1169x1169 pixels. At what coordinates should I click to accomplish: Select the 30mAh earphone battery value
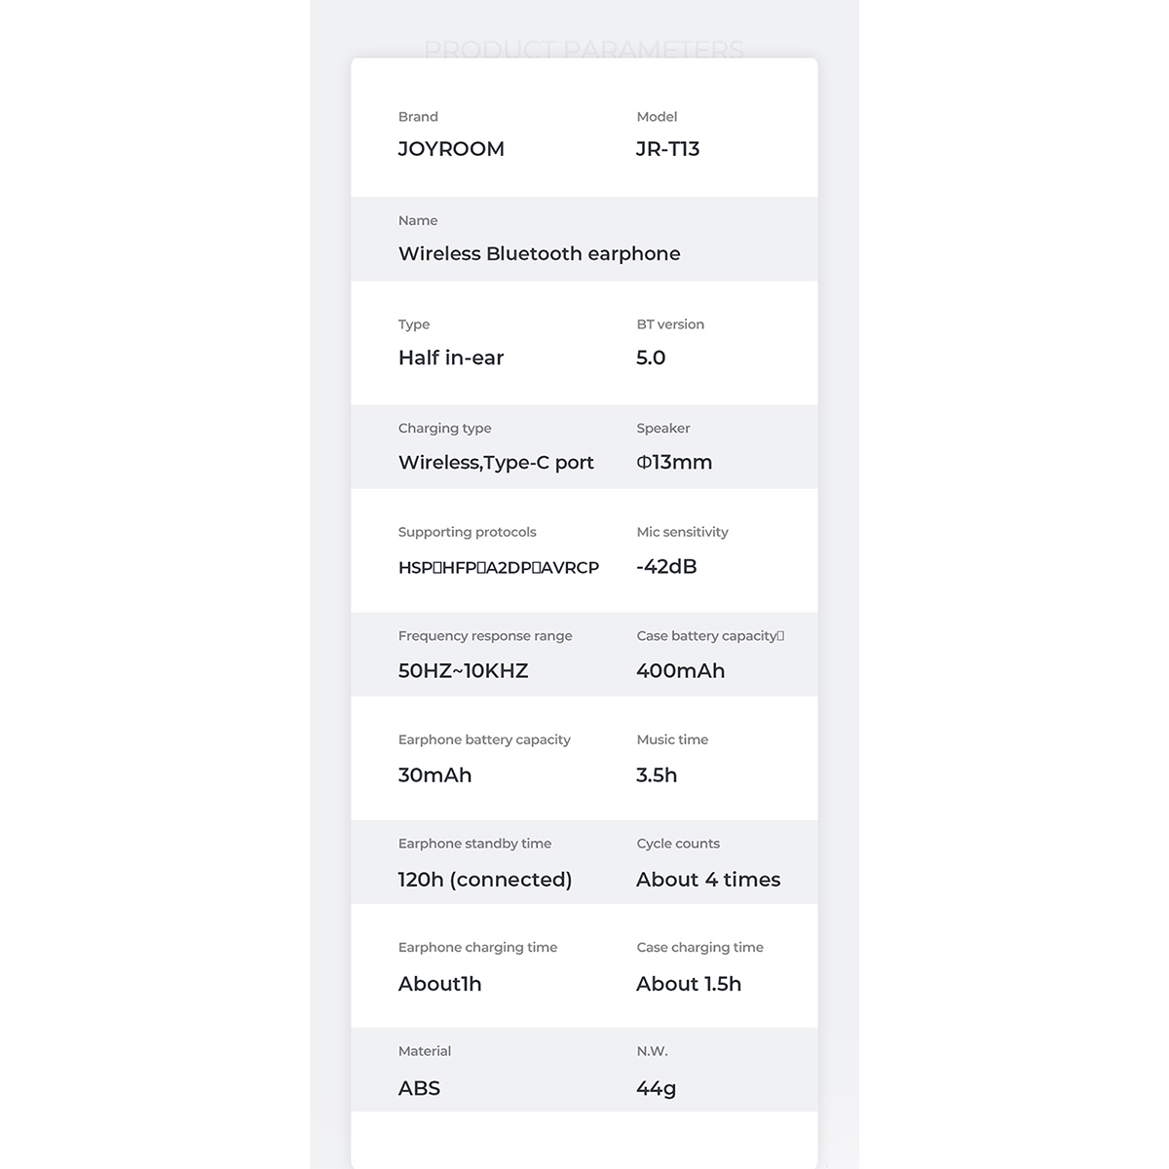[434, 774]
